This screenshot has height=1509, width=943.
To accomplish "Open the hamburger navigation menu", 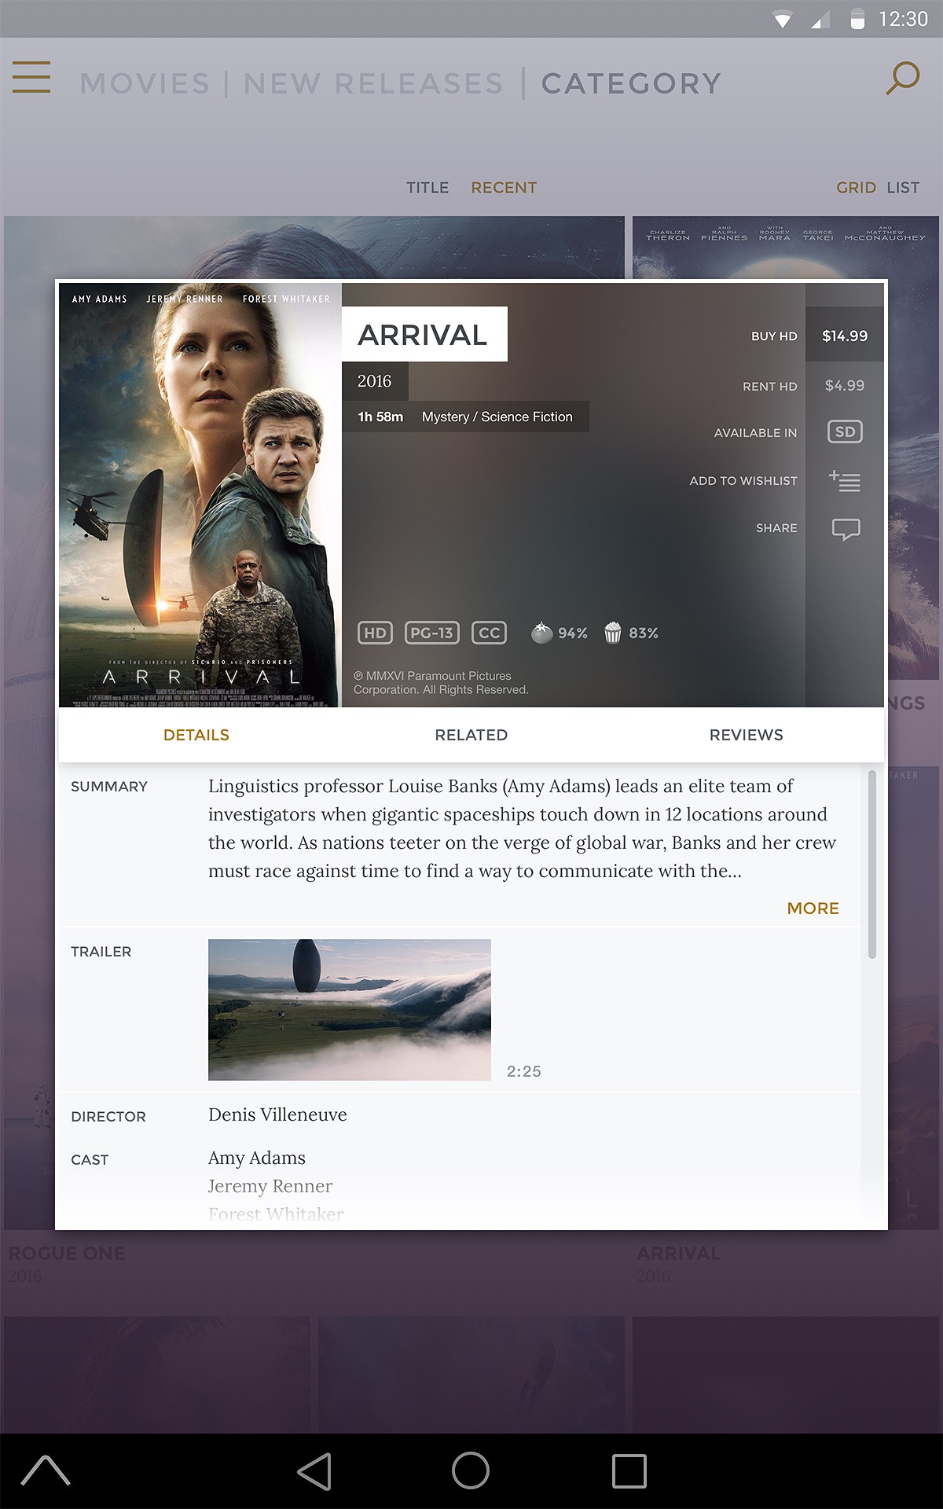I will point(31,77).
